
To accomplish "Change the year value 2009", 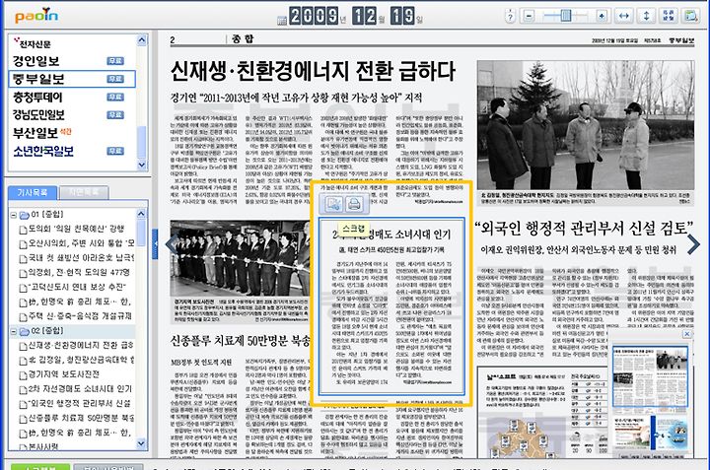I will [314, 16].
